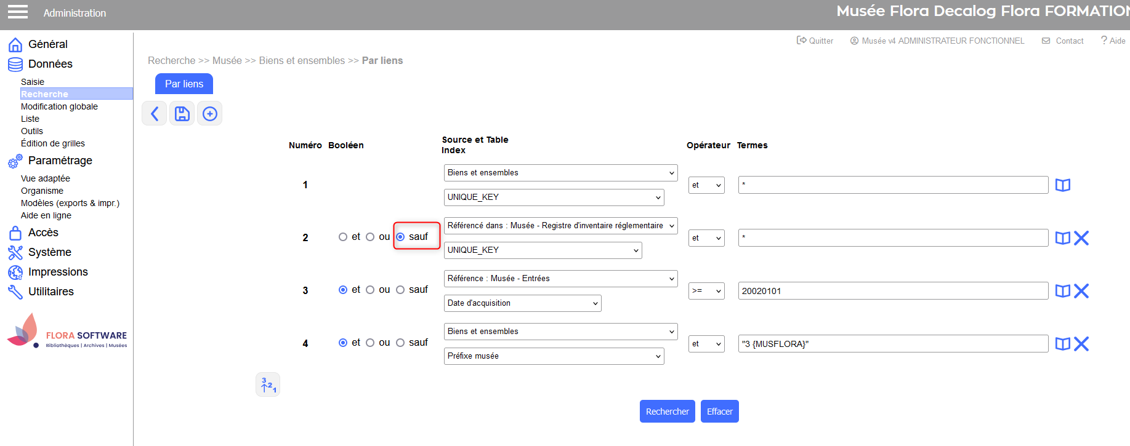
Task: Expand the '>=' operator dropdown in row 3
Action: click(x=706, y=291)
